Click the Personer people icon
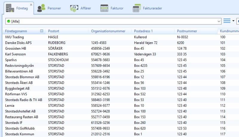The image size is (239, 137). click(x=41, y=8)
